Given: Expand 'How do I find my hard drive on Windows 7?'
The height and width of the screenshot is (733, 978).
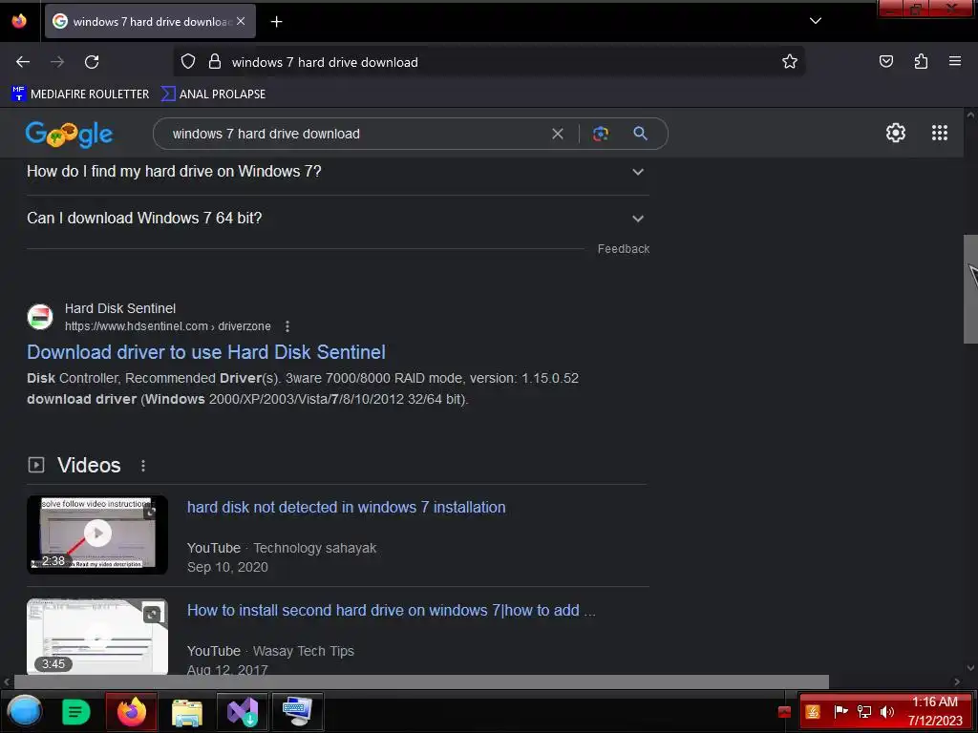Looking at the screenshot, I should (337, 172).
